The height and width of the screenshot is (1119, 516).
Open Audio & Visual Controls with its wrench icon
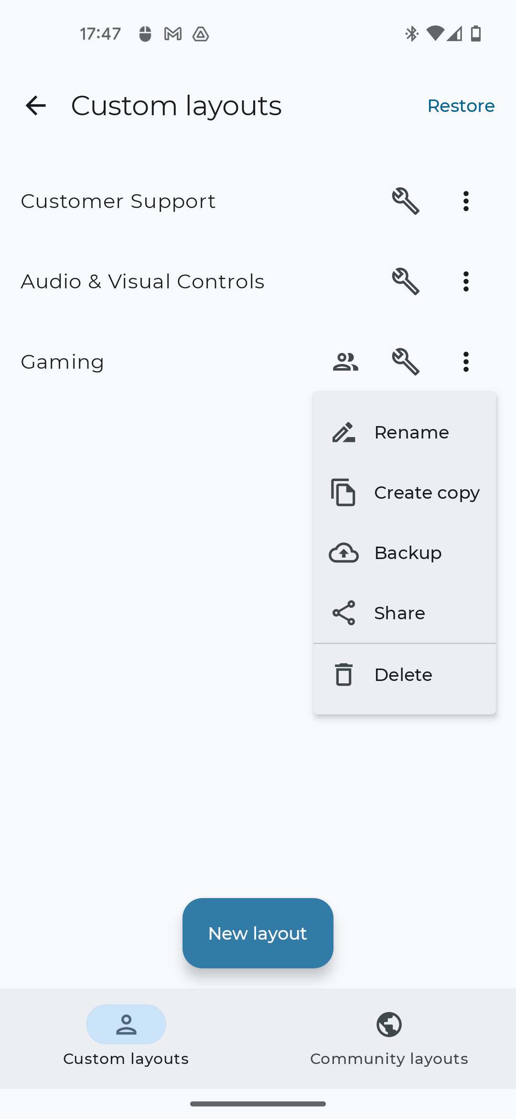coord(406,281)
